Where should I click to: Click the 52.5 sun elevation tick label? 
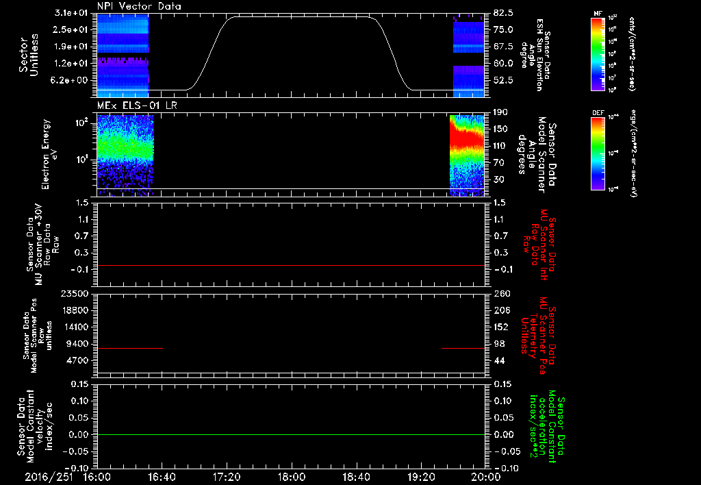[x=503, y=80]
